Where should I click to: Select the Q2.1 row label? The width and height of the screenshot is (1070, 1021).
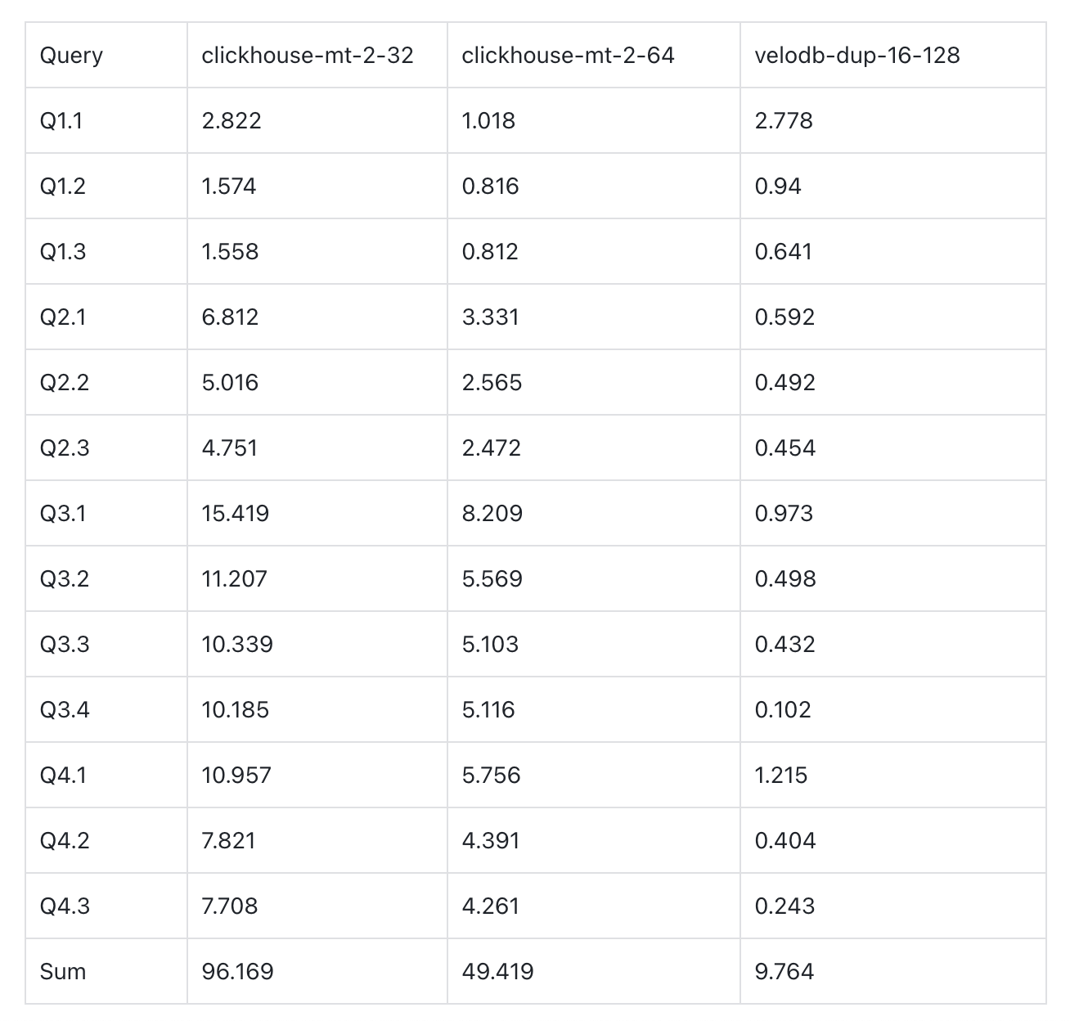(x=63, y=317)
